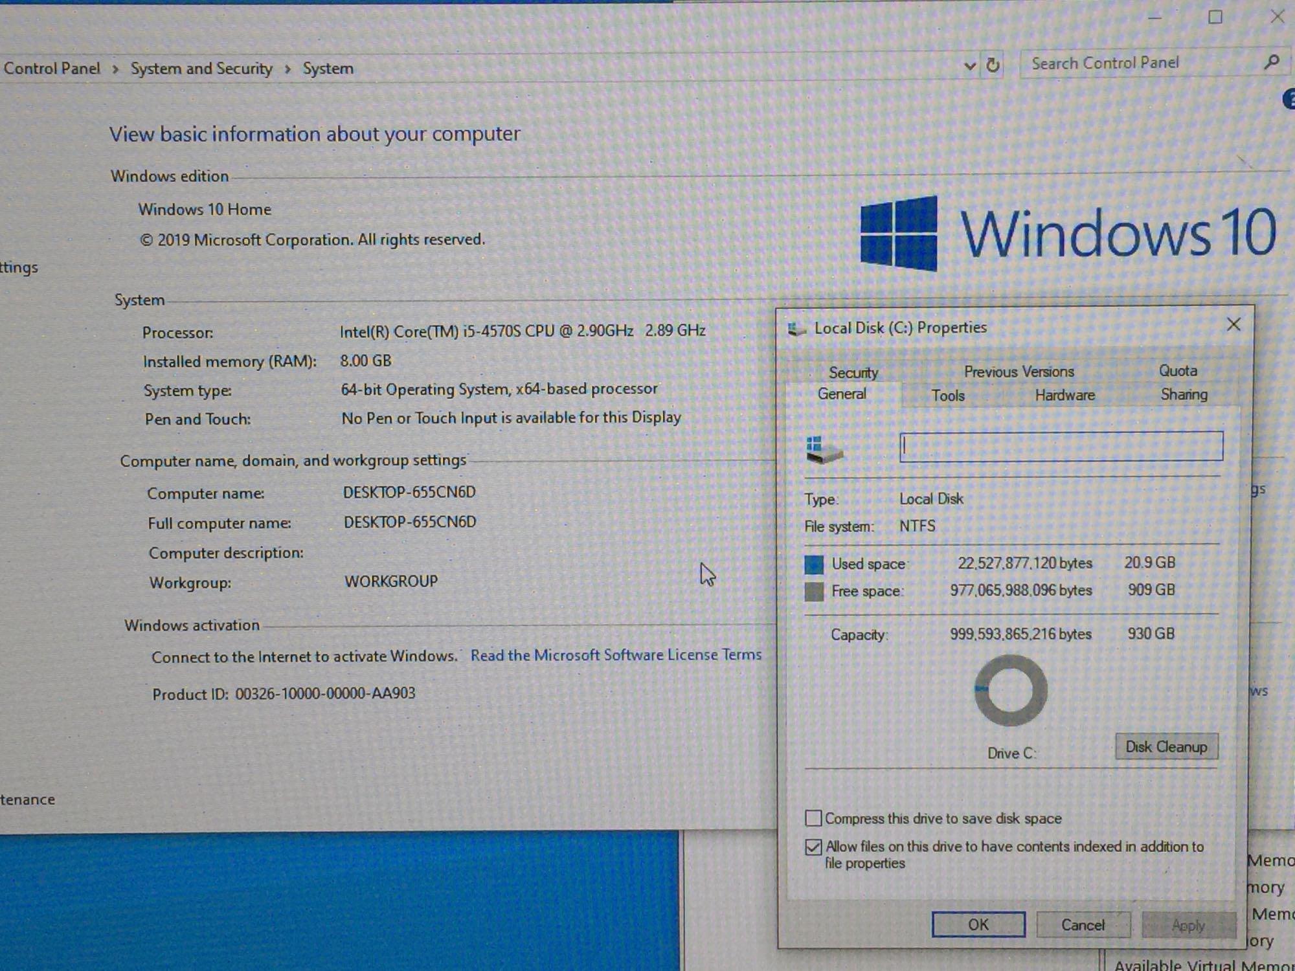Viewport: 1295px width, 971px height.
Task: Close the Local Disk Properties dialog
Action: tap(1233, 324)
